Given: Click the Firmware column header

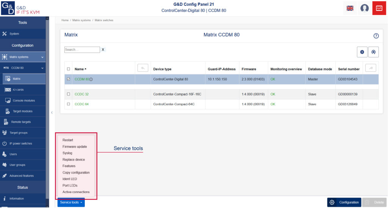Looking at the screenshot, I should (249, 69).
